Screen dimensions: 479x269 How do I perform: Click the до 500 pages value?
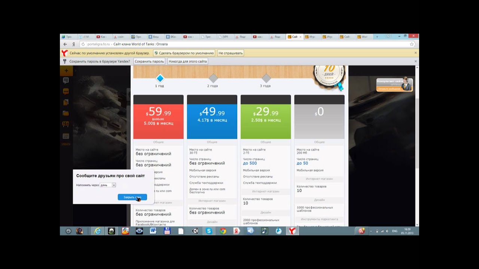[x=250, y=163]
